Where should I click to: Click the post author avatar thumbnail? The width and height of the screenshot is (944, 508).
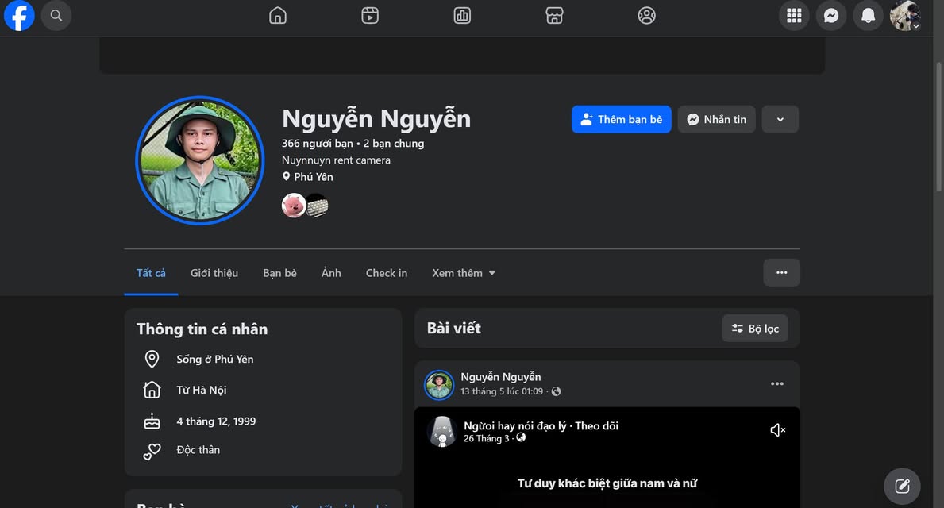pyautogui.click(x=439, y=385)
